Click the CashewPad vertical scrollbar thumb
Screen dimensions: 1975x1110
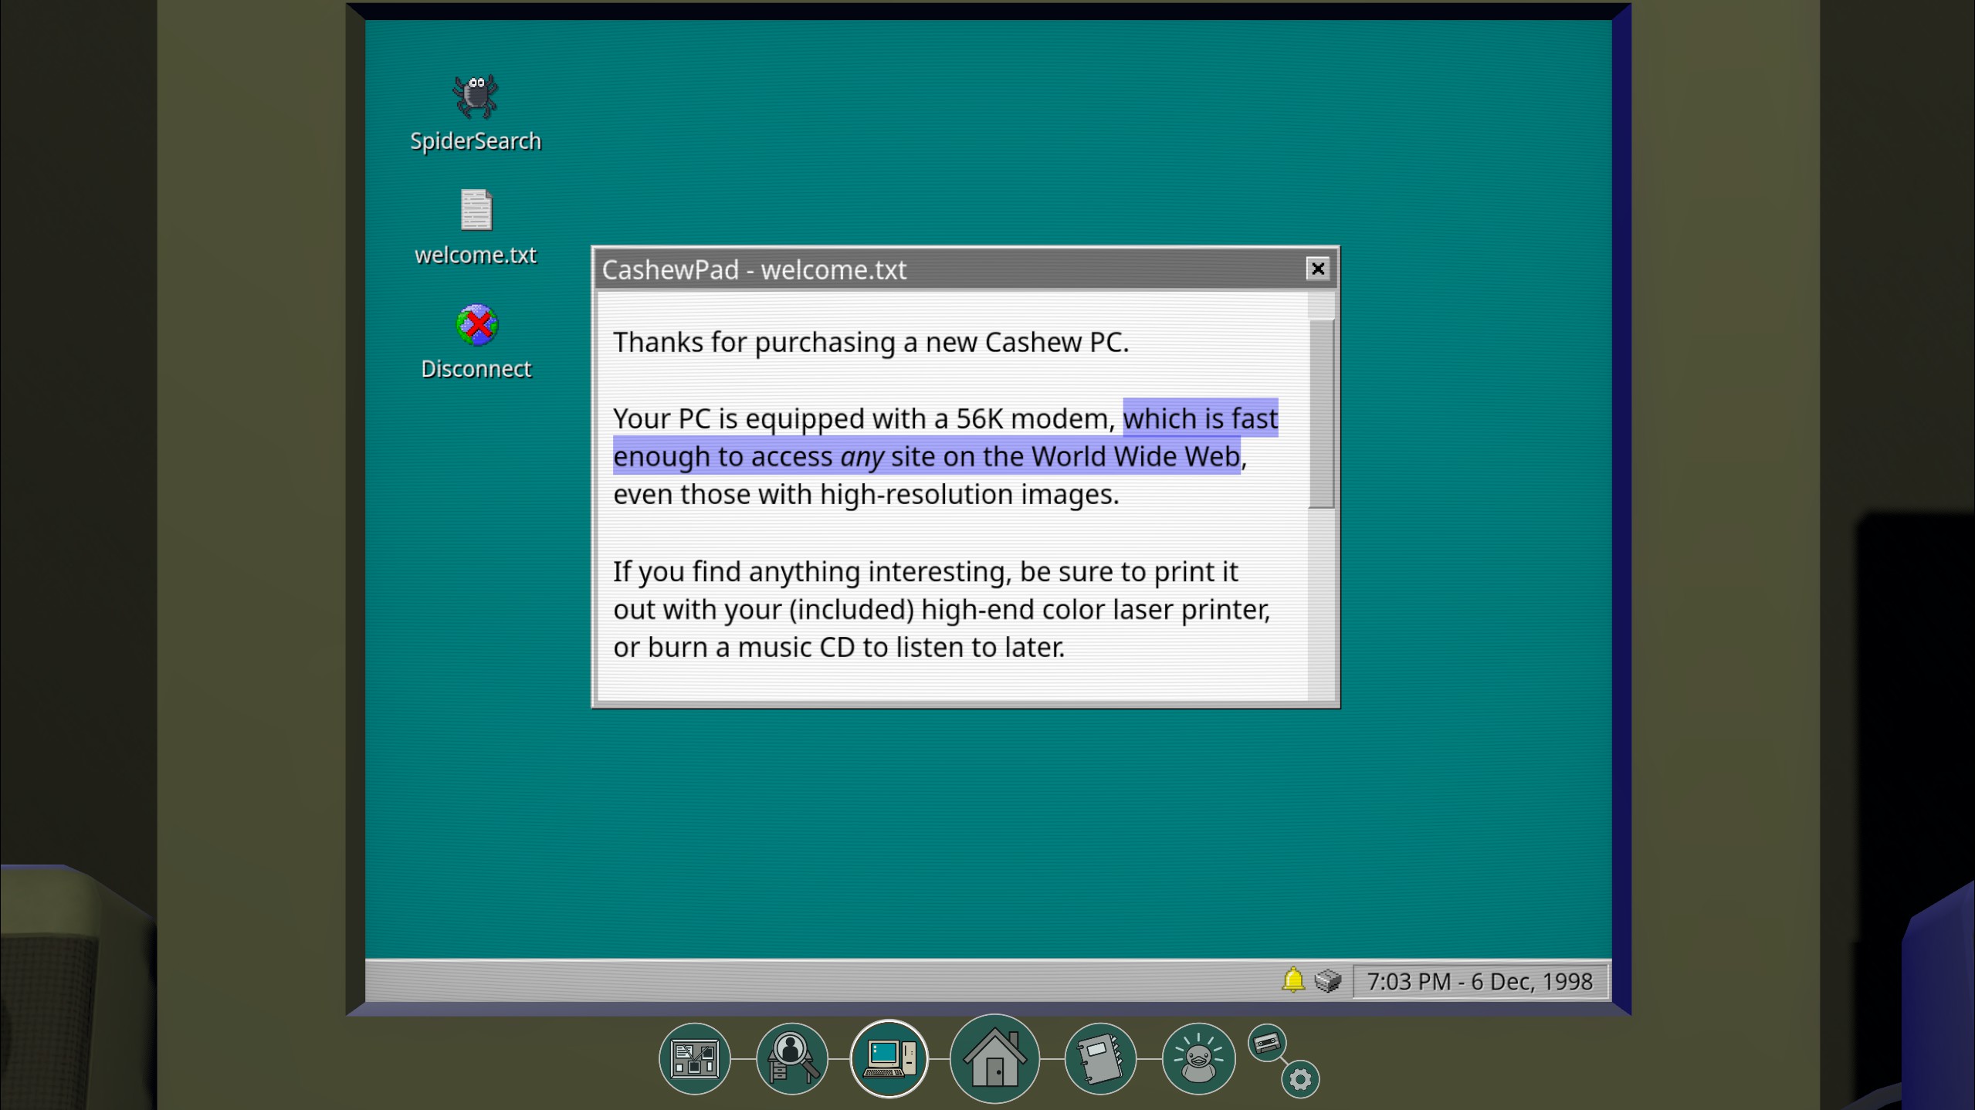click(x=1321, y=413)
